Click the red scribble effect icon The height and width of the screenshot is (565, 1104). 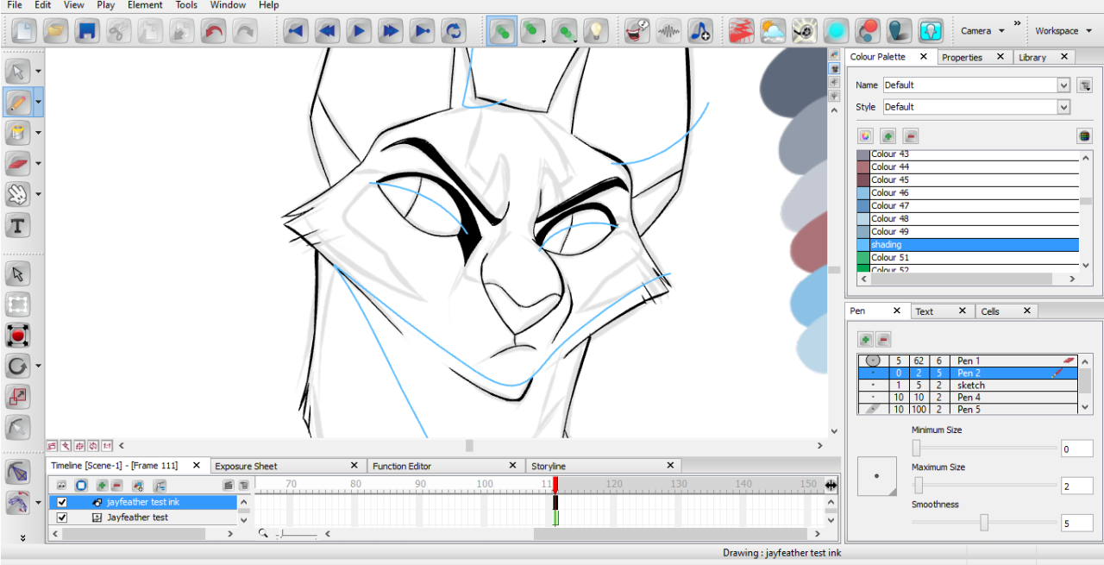click(741, 32)
